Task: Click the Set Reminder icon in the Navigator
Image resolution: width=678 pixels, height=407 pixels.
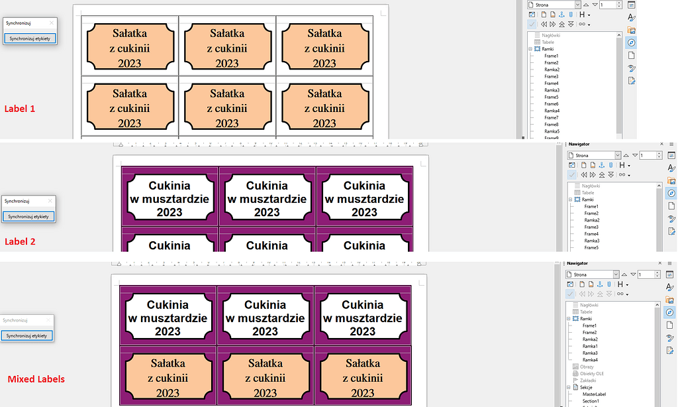Action: tap(571, 14)
